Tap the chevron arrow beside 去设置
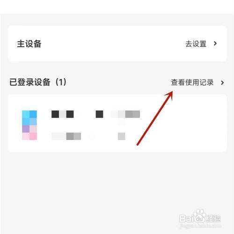Screen dimensions: 234x234 point(215,44)
